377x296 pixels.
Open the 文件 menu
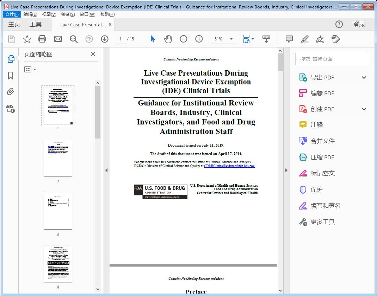tap(12, 14)
